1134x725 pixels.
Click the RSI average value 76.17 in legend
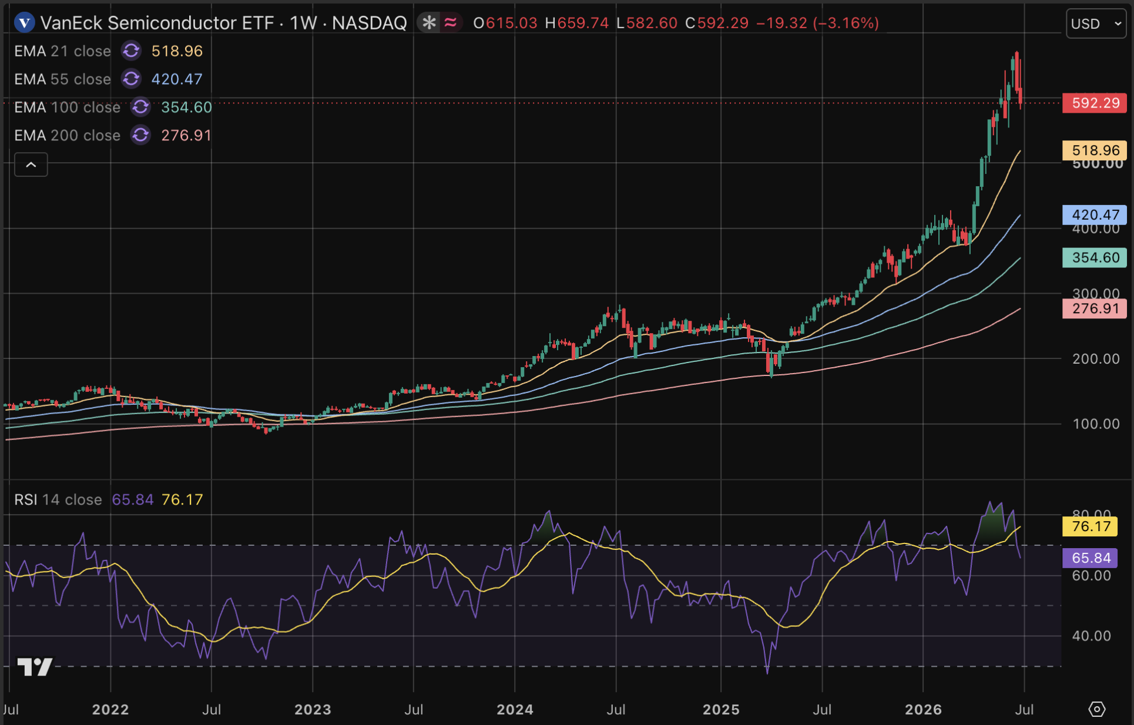click(x=182, y=499)
